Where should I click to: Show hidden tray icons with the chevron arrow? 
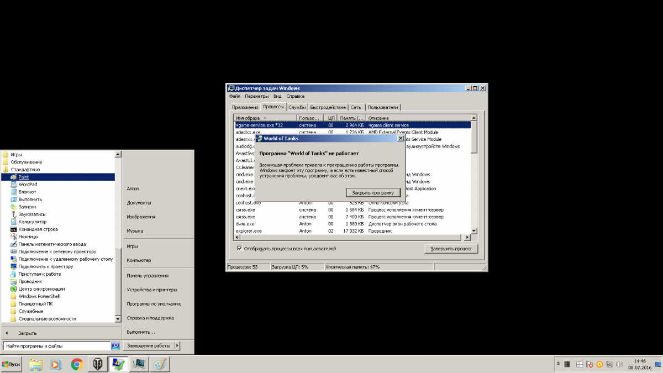559,364
